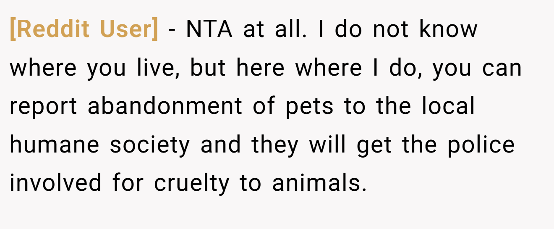Click the word "cruelty" in the last line
The image size is (554, 229).
click(x=192, y=184)
